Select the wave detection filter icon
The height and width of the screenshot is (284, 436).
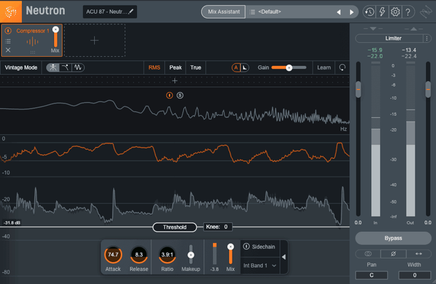[x=78, y=67]
